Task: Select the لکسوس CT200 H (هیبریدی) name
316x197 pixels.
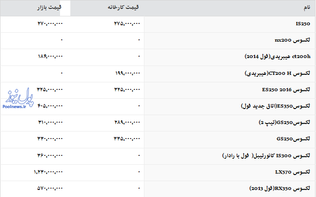Action: coord(278,73)
